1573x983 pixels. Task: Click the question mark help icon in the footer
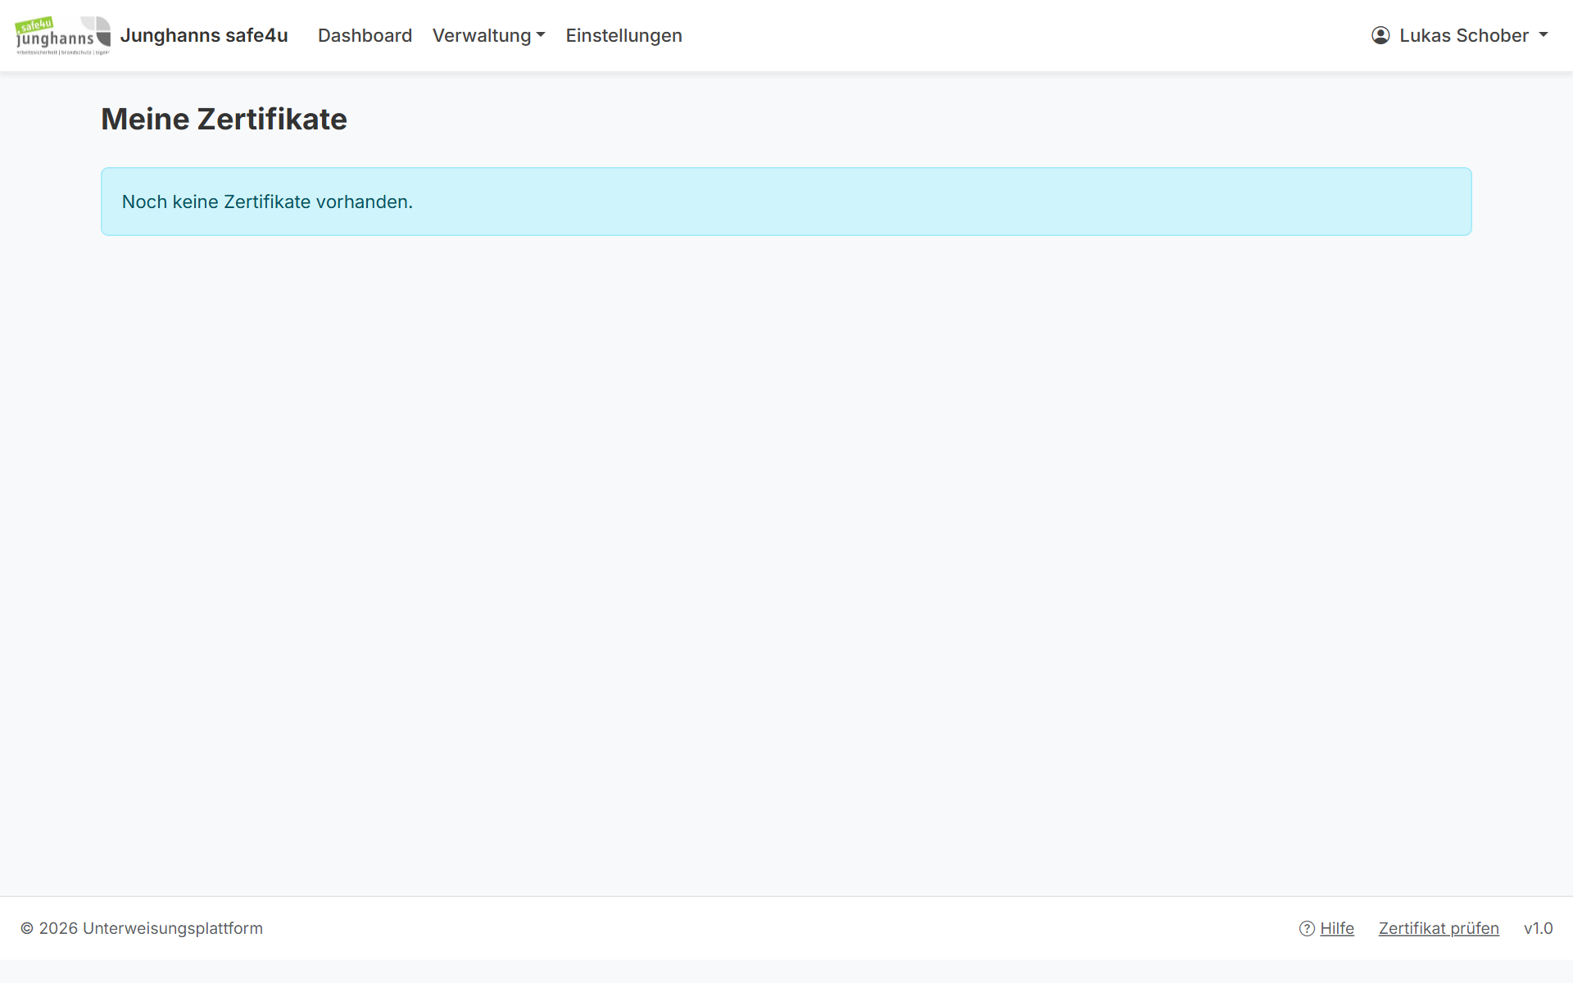pyautogui.click(x=1307, y=928)
